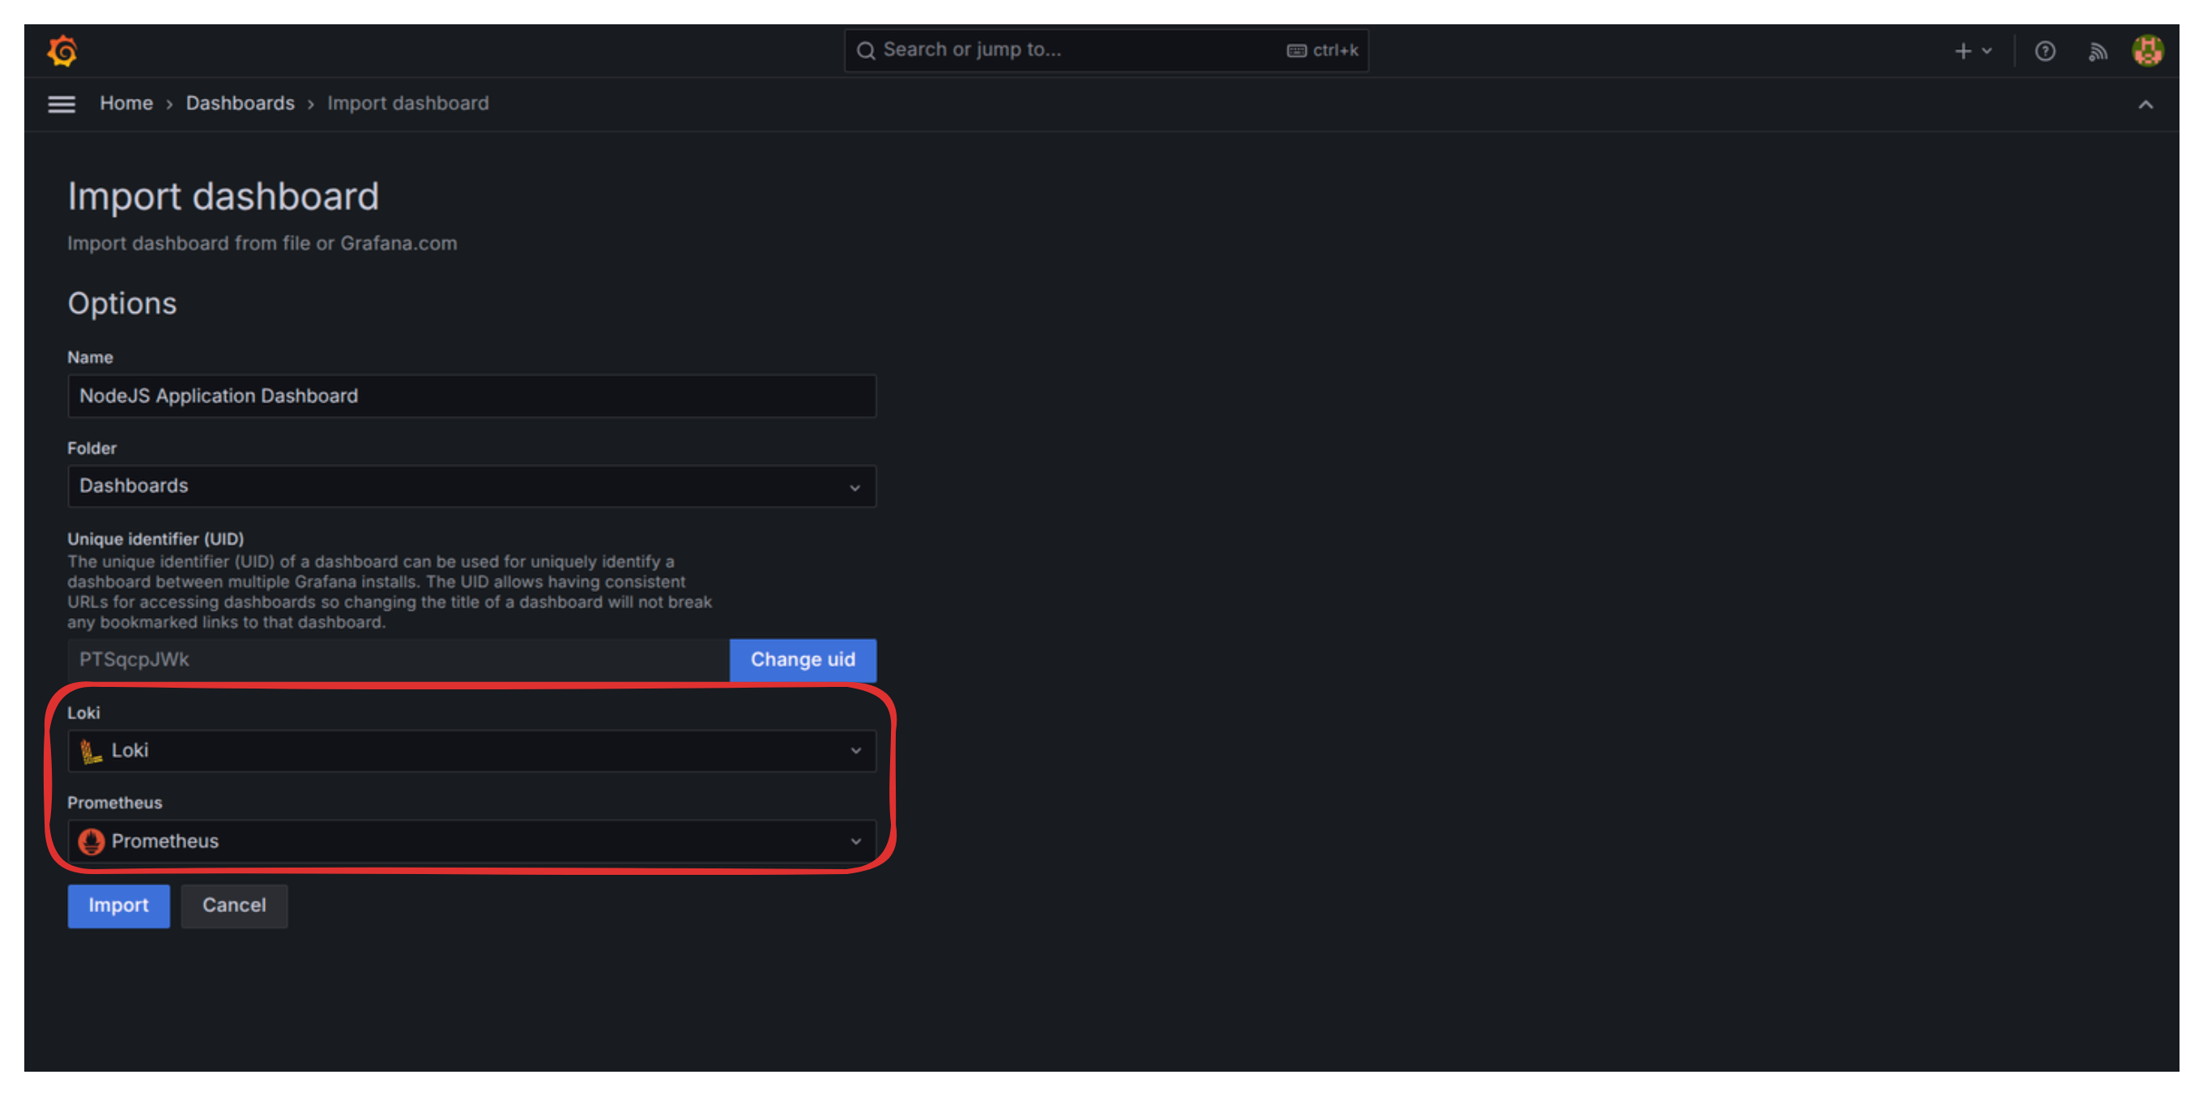Open the help question mark icon

2045,51
